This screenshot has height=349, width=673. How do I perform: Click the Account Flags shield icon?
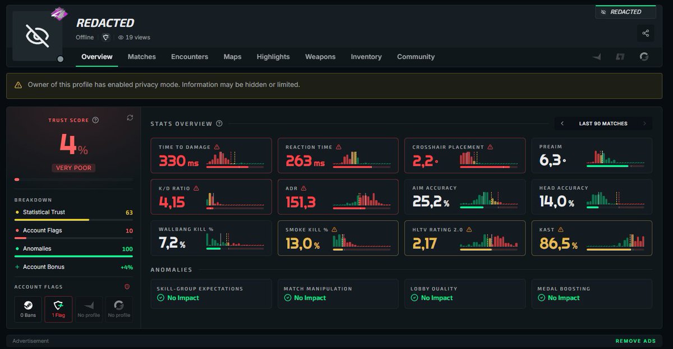[127, 287]
